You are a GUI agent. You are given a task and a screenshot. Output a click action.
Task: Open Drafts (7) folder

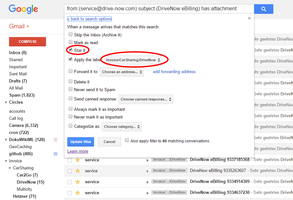[18, 81]
